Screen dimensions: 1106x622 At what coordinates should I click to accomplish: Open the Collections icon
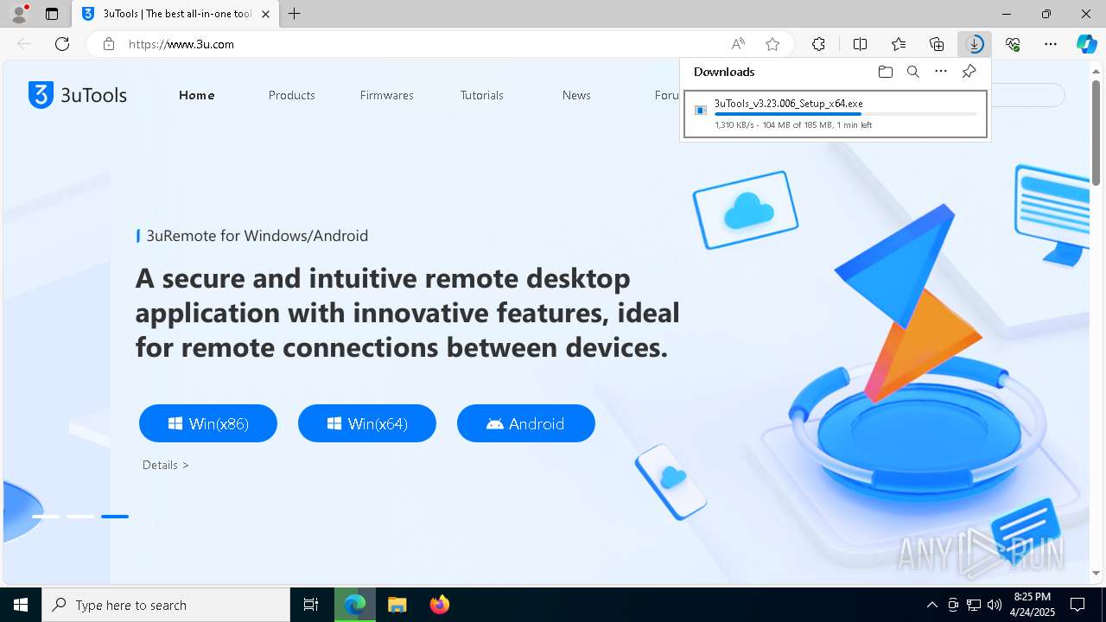click(937, 44)
